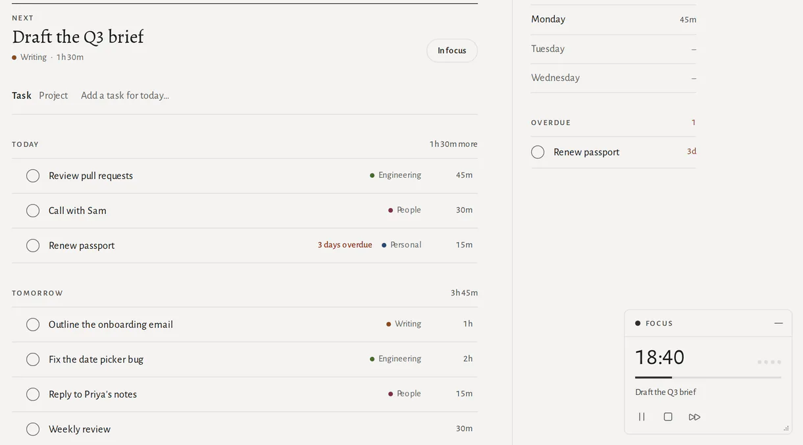Click the 3d overdue badge in the sidebar
The width and height of the screenshot is (803, 445).
tap(692, 151)
